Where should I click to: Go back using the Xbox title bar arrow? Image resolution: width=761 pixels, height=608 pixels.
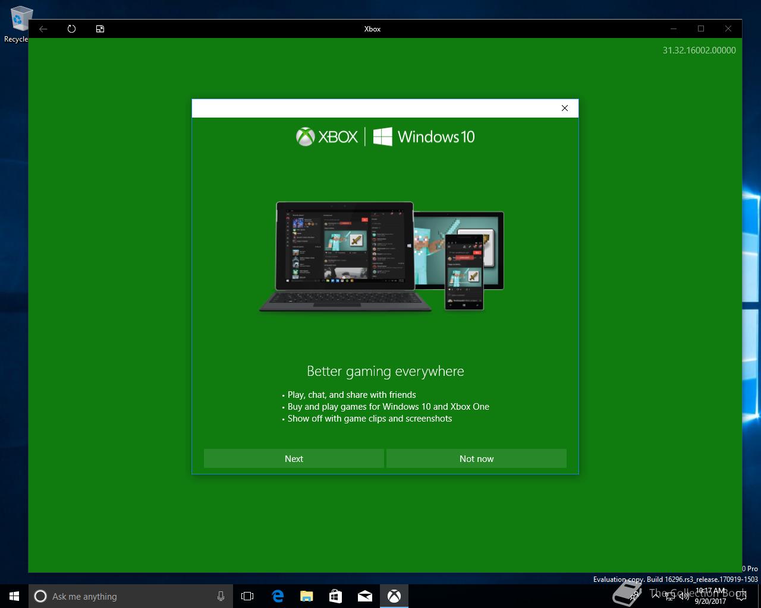click(43, 28)
